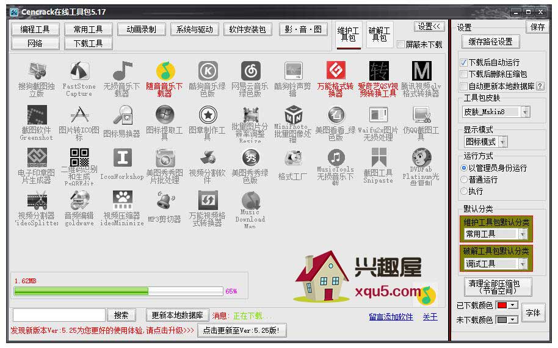Toggle 屏蔽未下载 checkbox
The image size is (558, 348).
coord(400,45)
